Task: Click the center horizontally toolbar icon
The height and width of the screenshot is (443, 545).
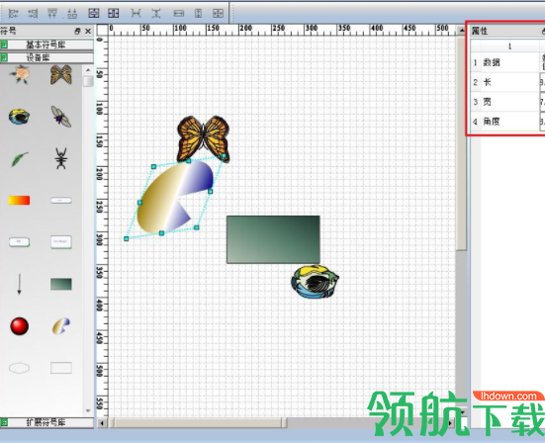Action: [x=114, y=14]
